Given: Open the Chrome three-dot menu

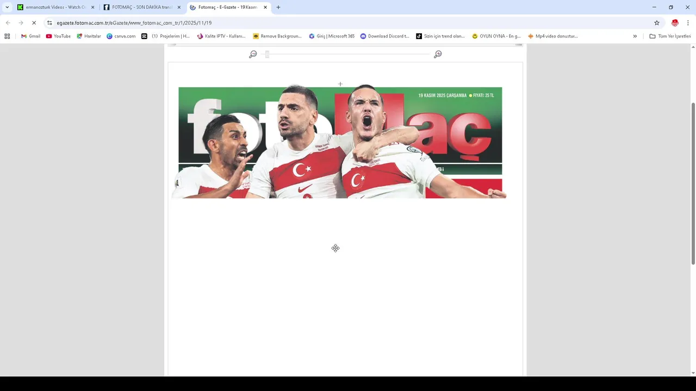Looking at the screenshot, I should [x=688, y=23].
